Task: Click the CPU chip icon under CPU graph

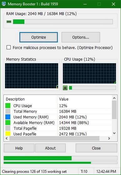Action: [x=65, y=88]
